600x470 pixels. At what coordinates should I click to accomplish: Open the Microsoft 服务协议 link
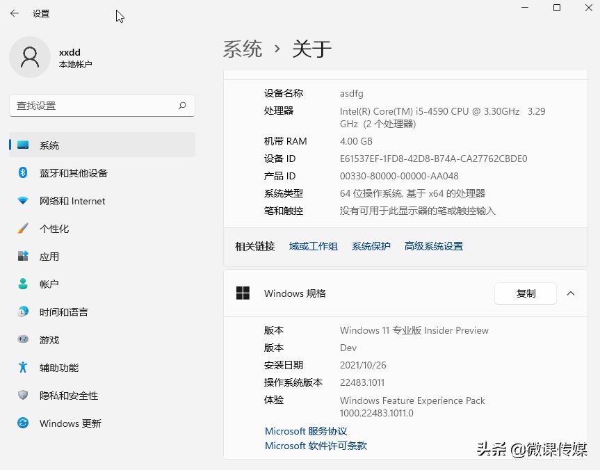(x=306, y=430)
